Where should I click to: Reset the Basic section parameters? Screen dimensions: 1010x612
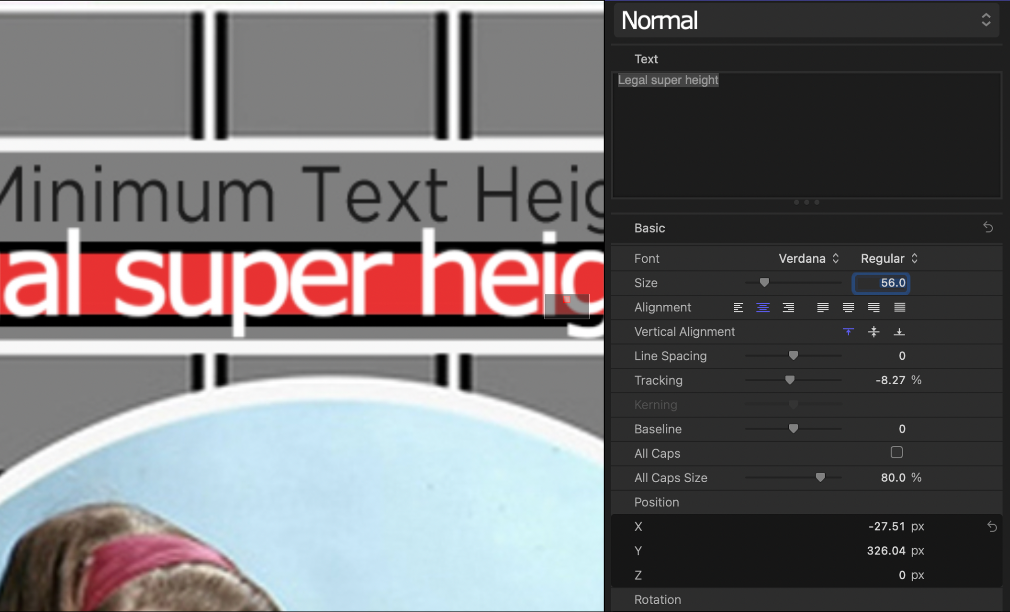(x=988, y=228)
